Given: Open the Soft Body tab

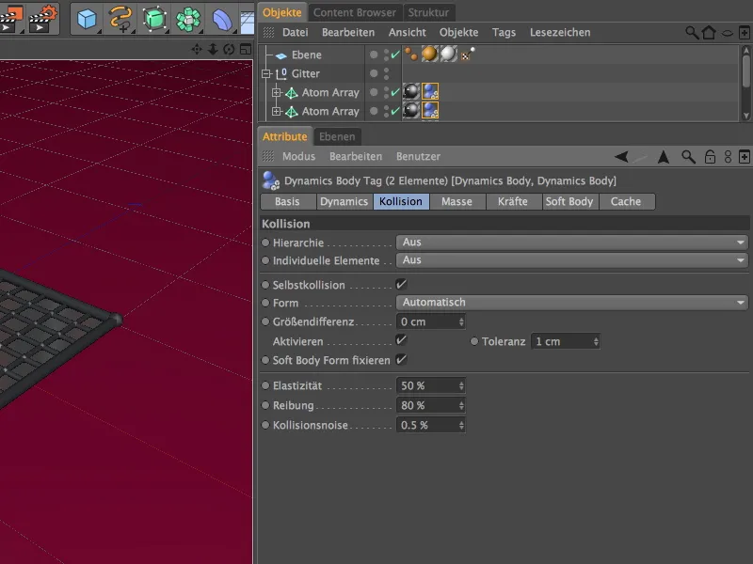Looking at the screenshot, I should click(569, 202).
